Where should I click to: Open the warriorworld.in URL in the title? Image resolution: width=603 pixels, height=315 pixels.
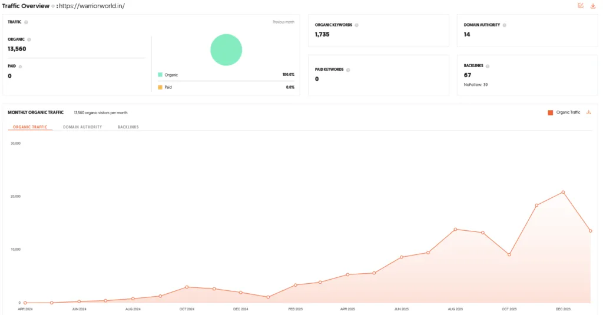[x=91, y=6]
